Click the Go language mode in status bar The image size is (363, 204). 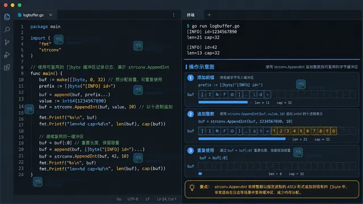pos(119,199)
